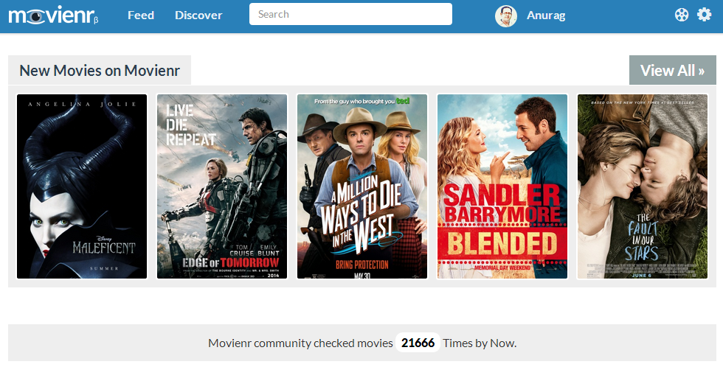Click the Movienr logo
723x367 pixels.
click(x=53, y=15)
